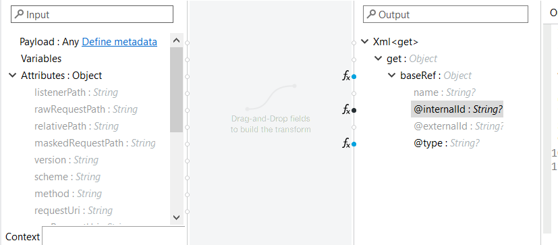Select the name : String? output field

point(444,92)
